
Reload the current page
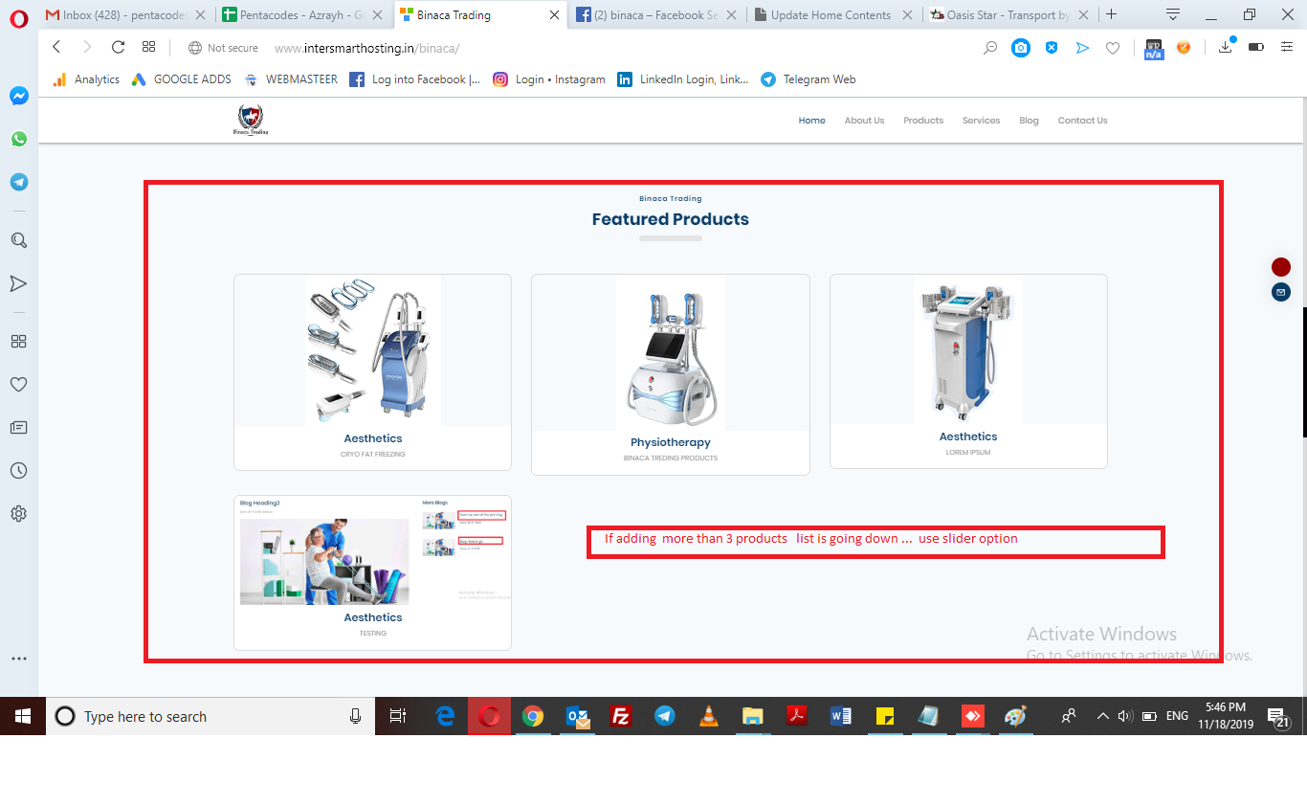[118, 47]
